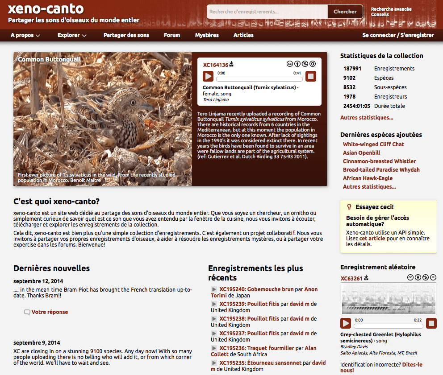This screenshot has width=443, height=375.
Task: Click Dites-le nous! identification link
Action: [381, 367]
